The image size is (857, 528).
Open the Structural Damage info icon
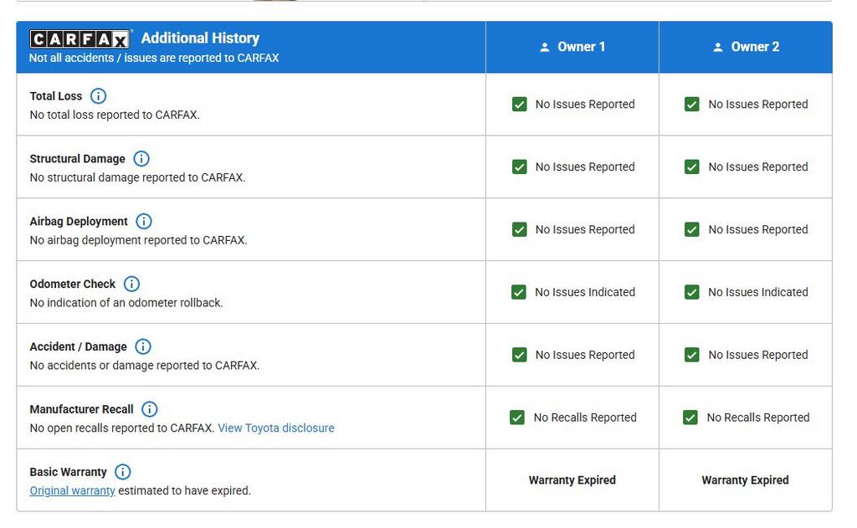click(x=141, y=159)
